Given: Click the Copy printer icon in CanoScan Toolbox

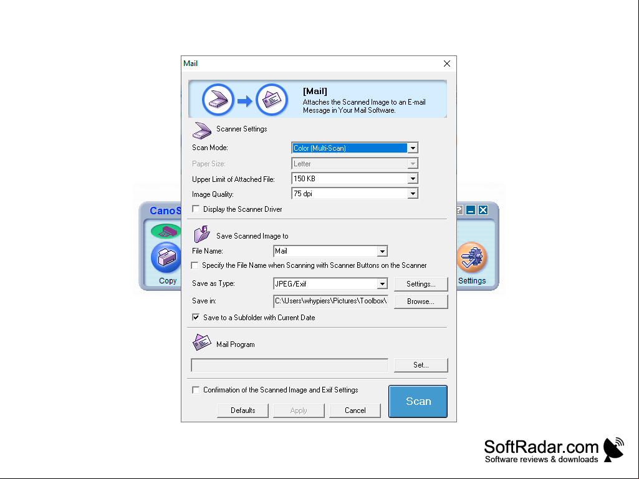Looking at the screenshot, I should [166, 257].
